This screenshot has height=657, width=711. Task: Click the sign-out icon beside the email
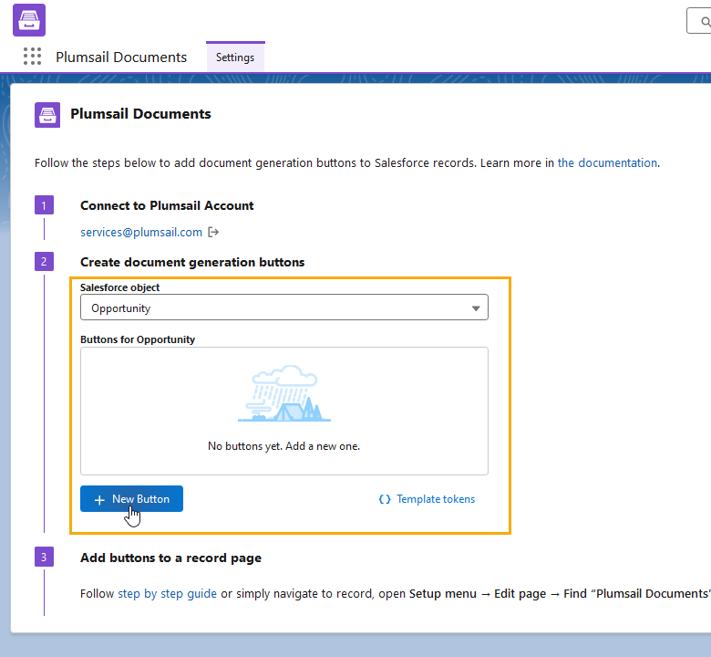point(213,233)
